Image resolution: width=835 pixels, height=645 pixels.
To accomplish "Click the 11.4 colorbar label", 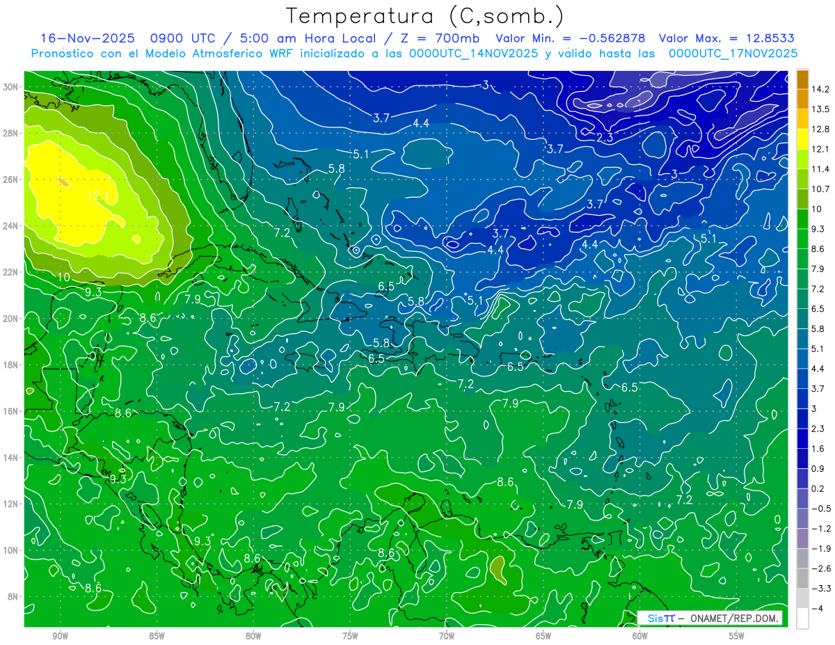I will tap(821, 169).
